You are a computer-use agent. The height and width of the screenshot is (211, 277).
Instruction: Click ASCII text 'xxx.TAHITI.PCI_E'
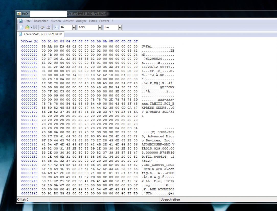pos(158,104)
